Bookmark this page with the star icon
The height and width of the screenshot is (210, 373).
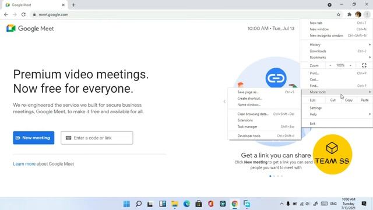point(339,15)
